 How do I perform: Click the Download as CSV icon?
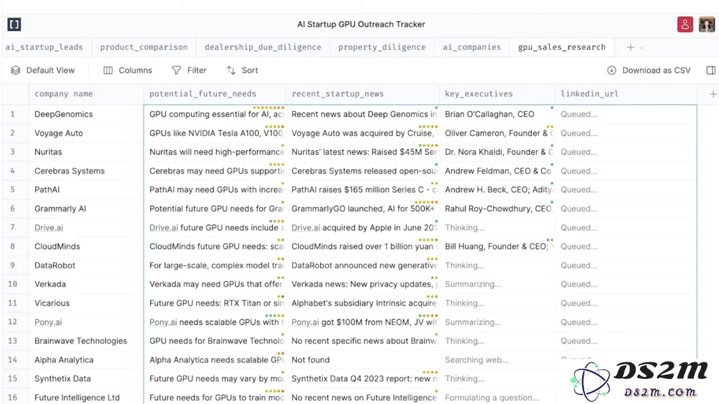[x=612, y=70]
